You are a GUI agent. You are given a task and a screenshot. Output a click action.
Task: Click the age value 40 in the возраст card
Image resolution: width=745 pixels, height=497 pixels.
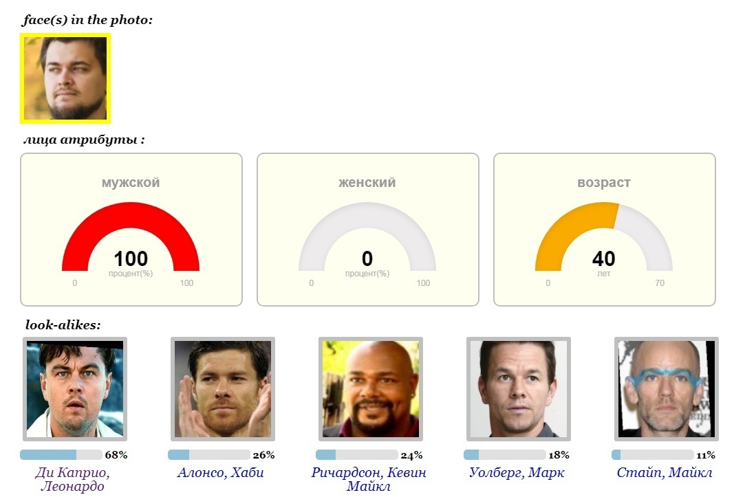coord(603,259)
